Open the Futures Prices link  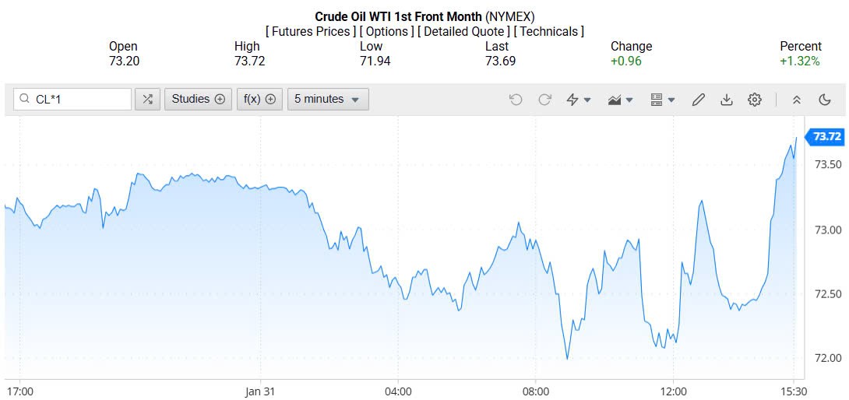[x=311, y=31]
